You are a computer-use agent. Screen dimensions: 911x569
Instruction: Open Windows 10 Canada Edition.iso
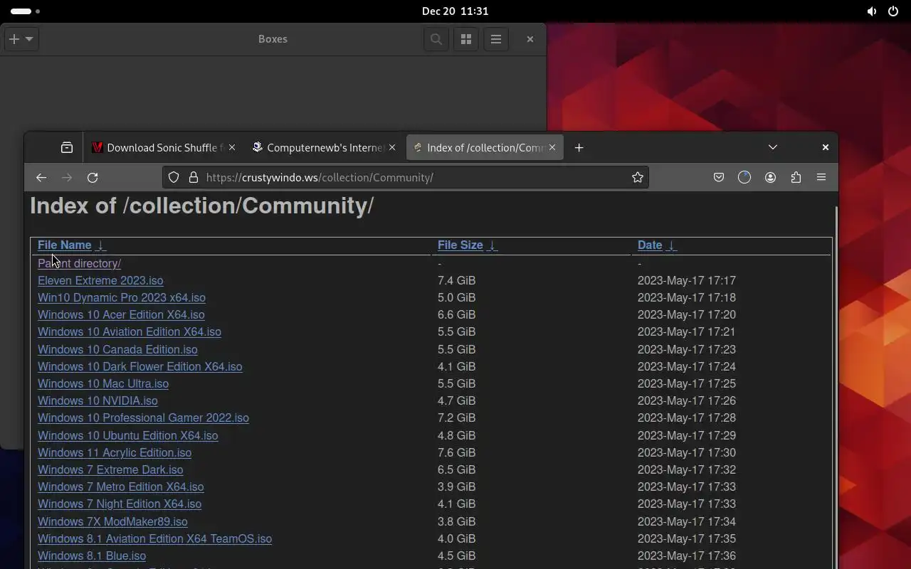117,350
